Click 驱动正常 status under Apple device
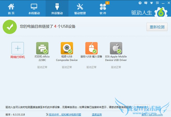This screenshot has width=171, height=117. tap(116, 67)
